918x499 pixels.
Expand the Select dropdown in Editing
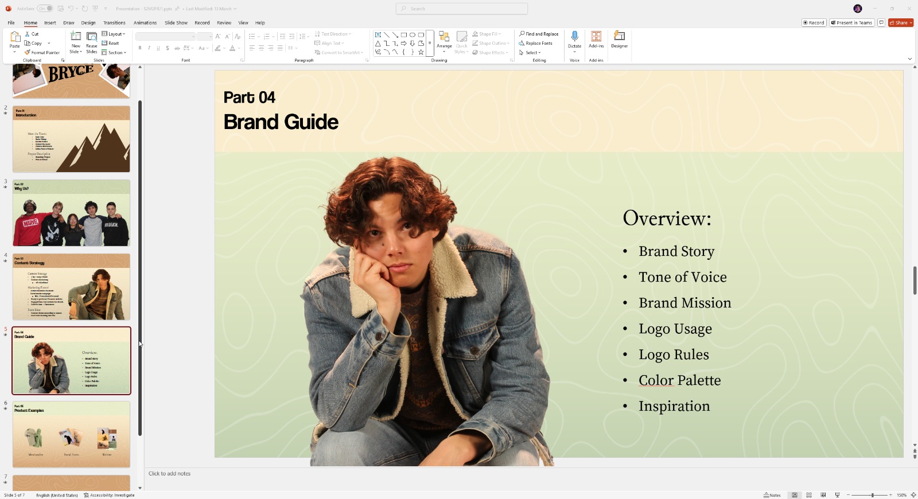click(530, 52)
